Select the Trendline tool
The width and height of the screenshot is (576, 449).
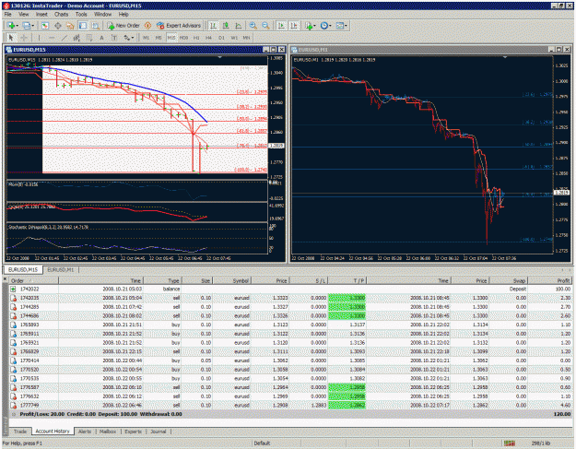click(65, 38)
